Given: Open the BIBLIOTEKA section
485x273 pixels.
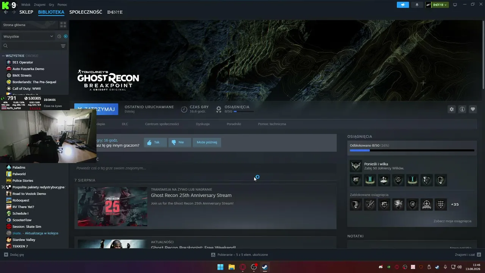Looking at the screenshot, I should click(51, 12).
